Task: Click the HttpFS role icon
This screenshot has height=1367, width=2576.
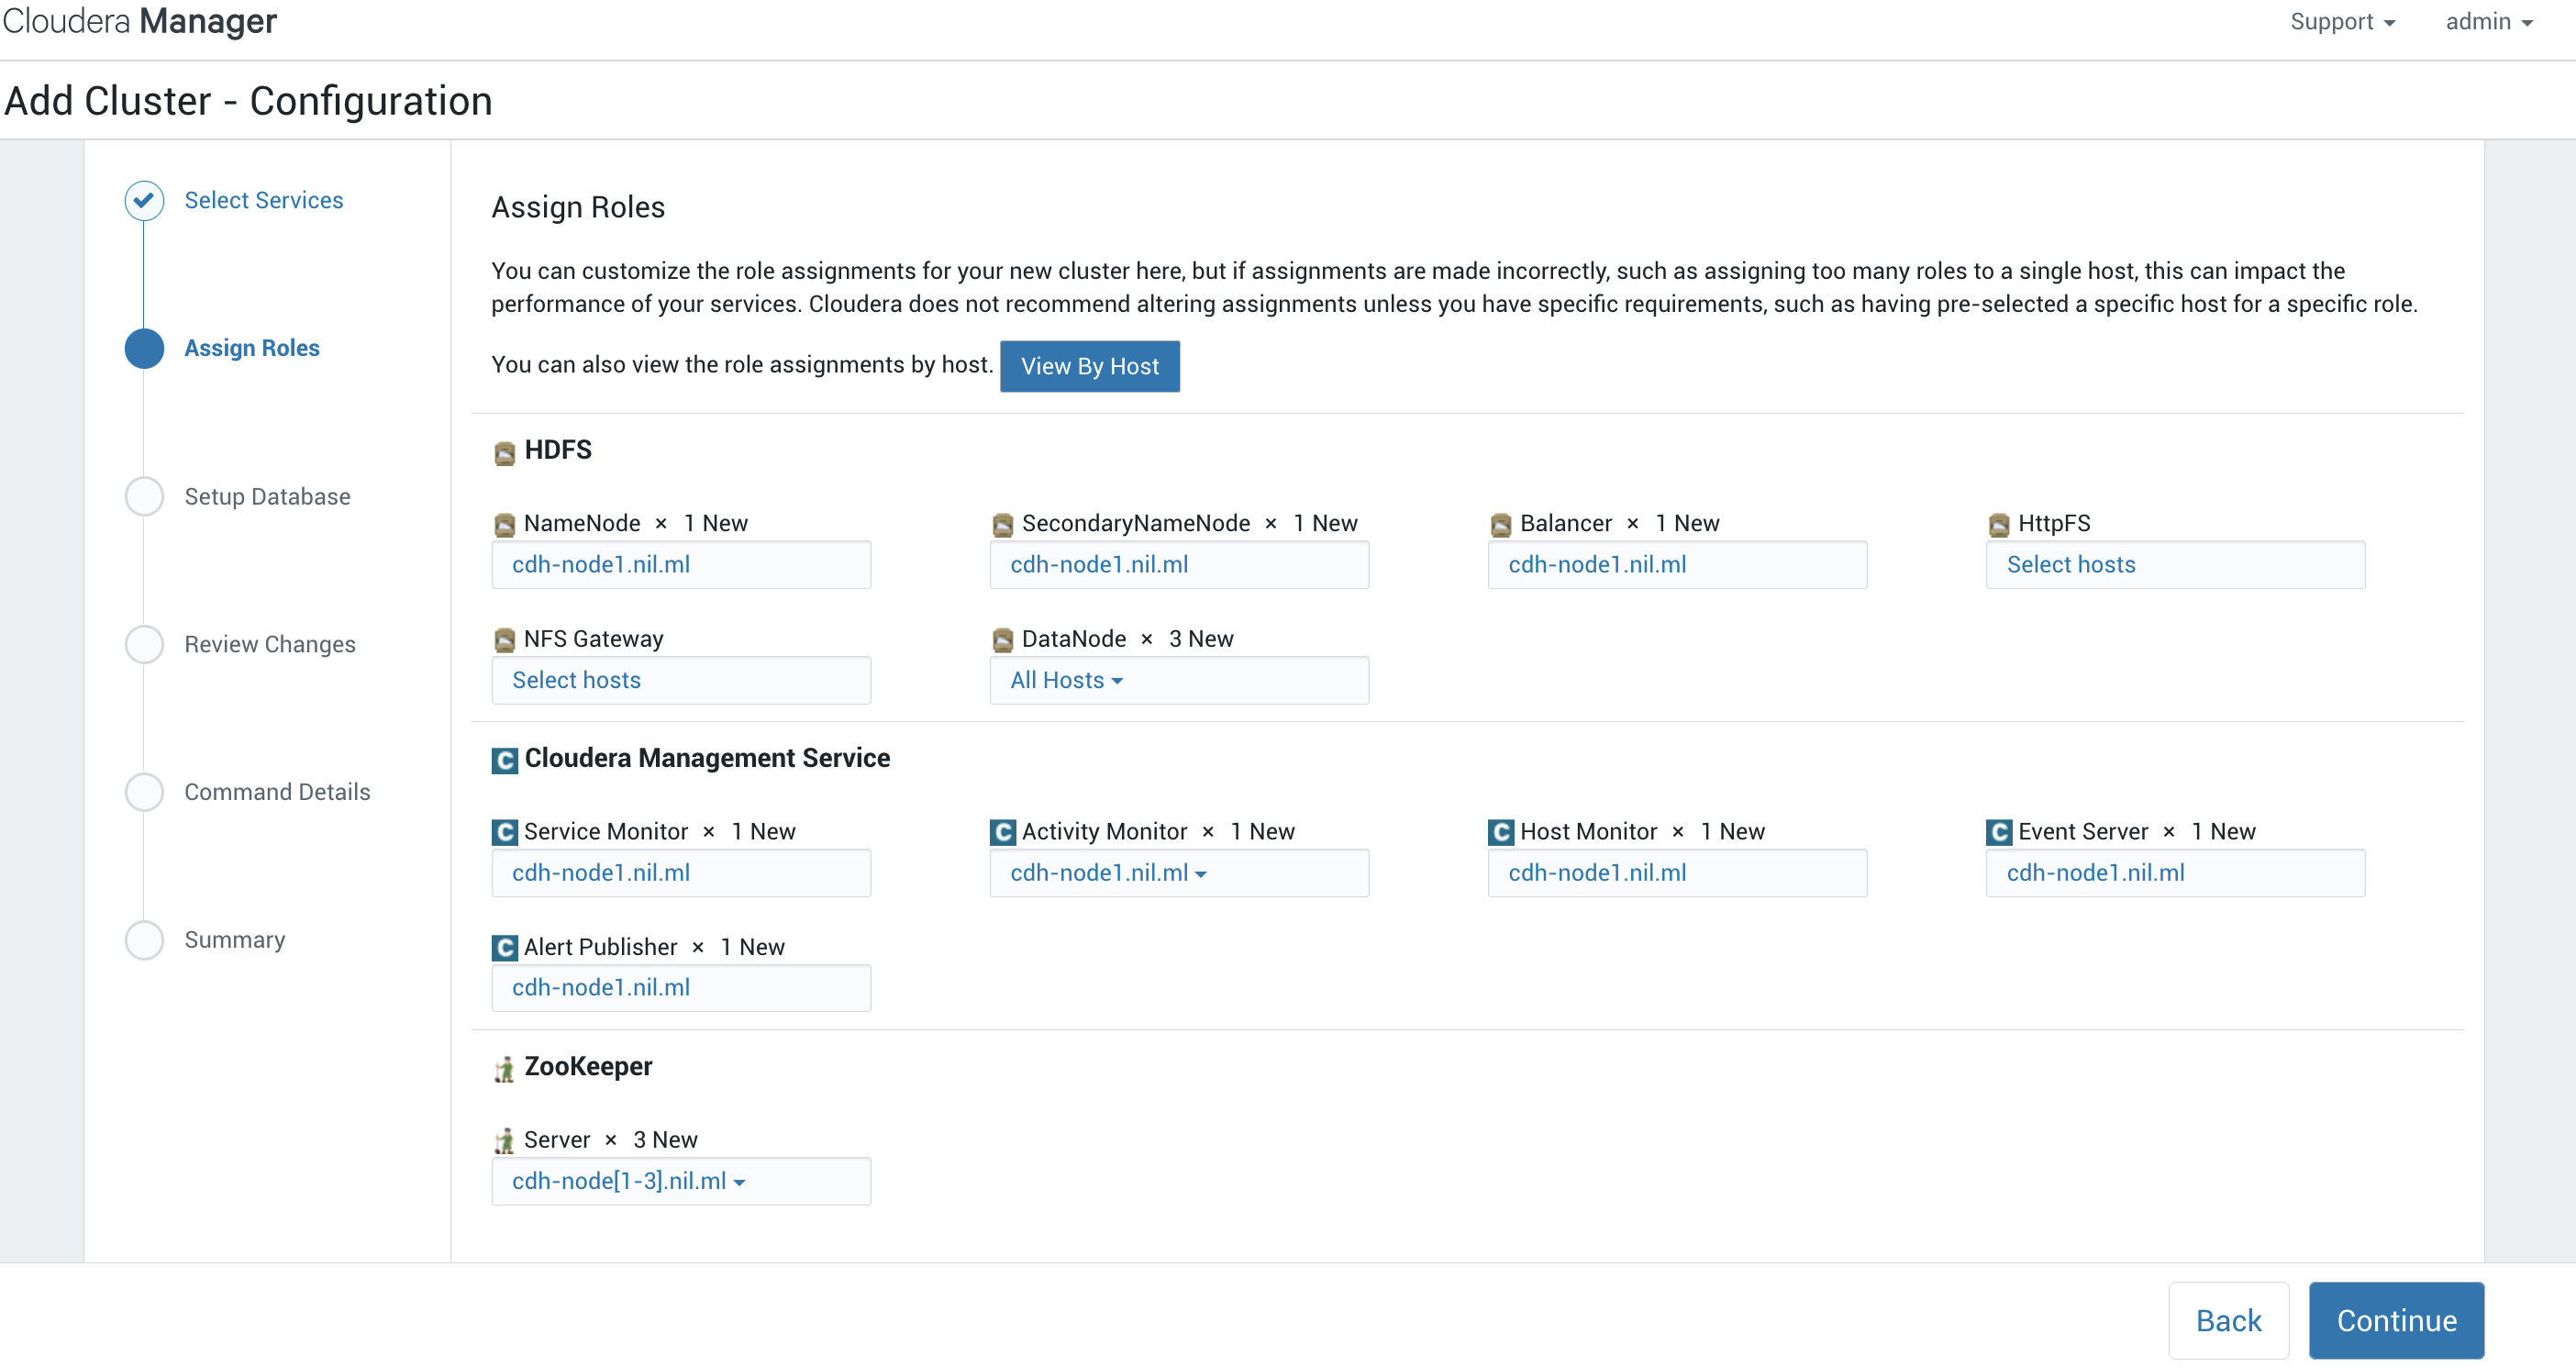Action: [x=1998, y=524]
